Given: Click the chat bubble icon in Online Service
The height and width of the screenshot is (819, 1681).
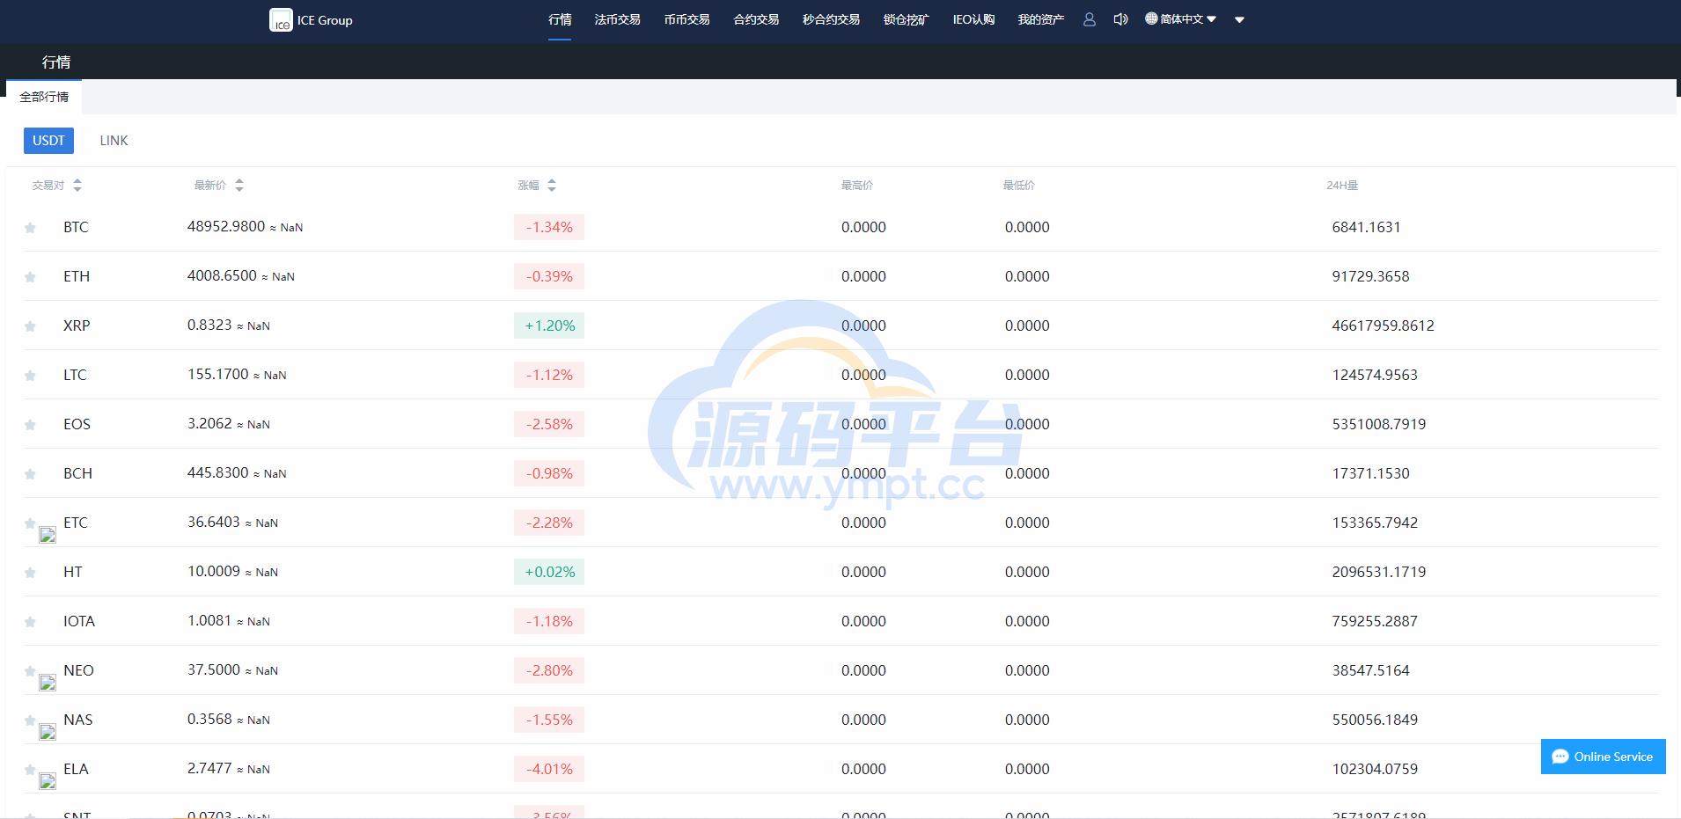Looking at the screenshot, I should click(x=1560, y=757).
